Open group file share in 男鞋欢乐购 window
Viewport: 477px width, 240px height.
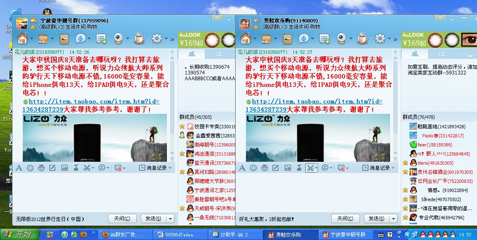(x=267, y=38)
